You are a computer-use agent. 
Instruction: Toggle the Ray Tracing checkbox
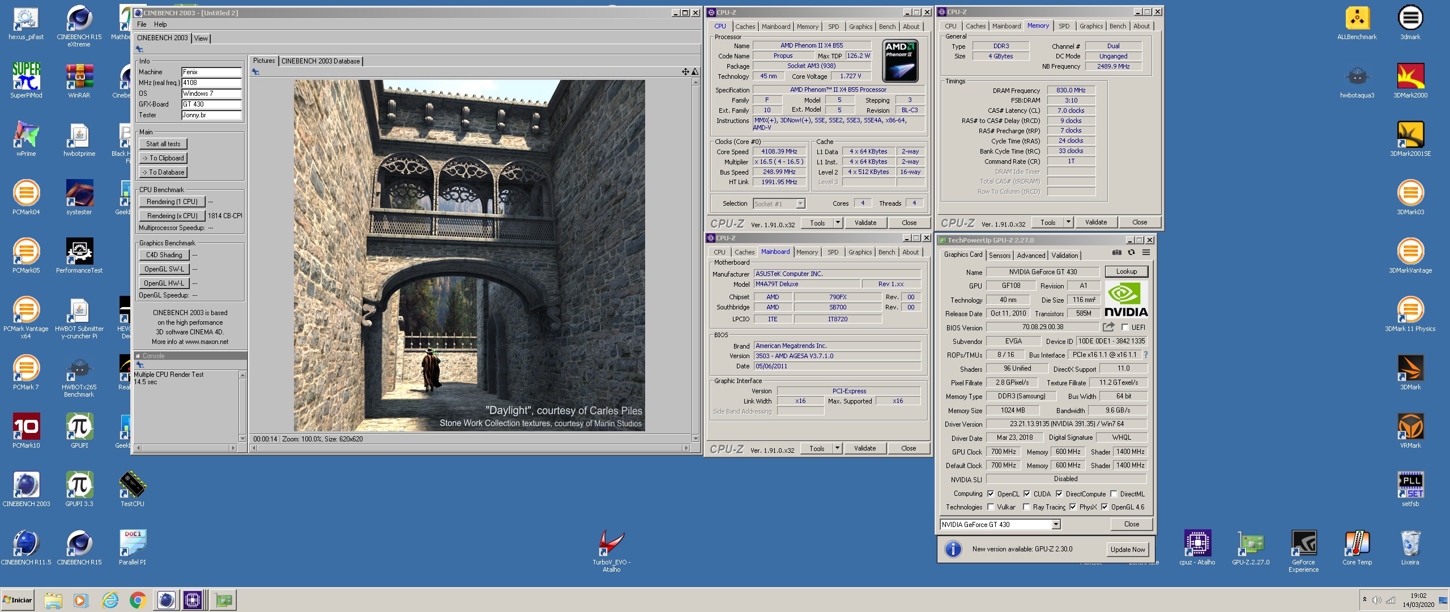pos(1026,507)
